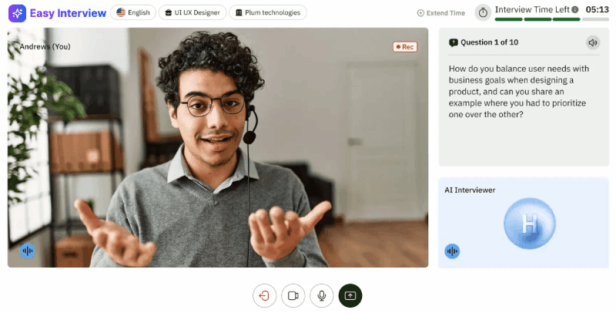
Task: Click AI Interviewer audio waveform icon
Action: tap(452, 251)
